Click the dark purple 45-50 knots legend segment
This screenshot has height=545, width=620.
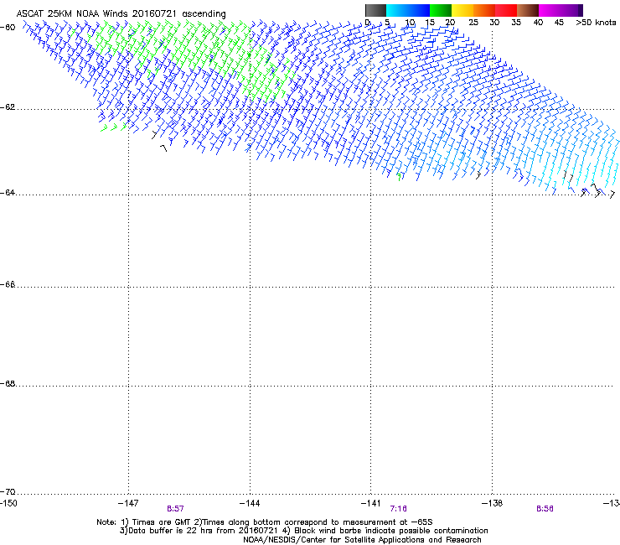coord(571,10)
